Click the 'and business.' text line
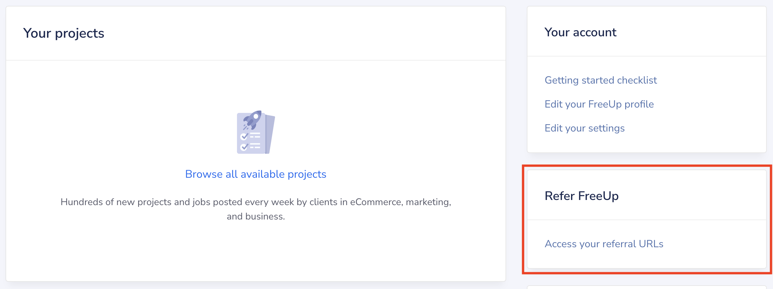Screen dimensions: 773x289 coord(256,216)
